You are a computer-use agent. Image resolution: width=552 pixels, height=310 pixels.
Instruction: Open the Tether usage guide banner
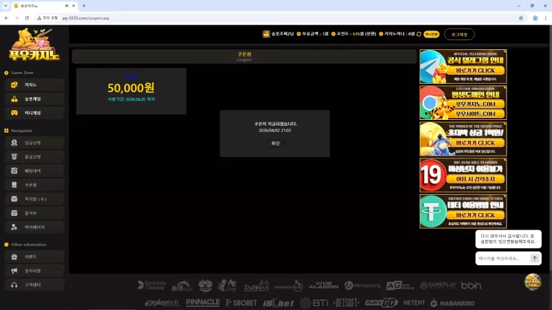pos(463,211)
